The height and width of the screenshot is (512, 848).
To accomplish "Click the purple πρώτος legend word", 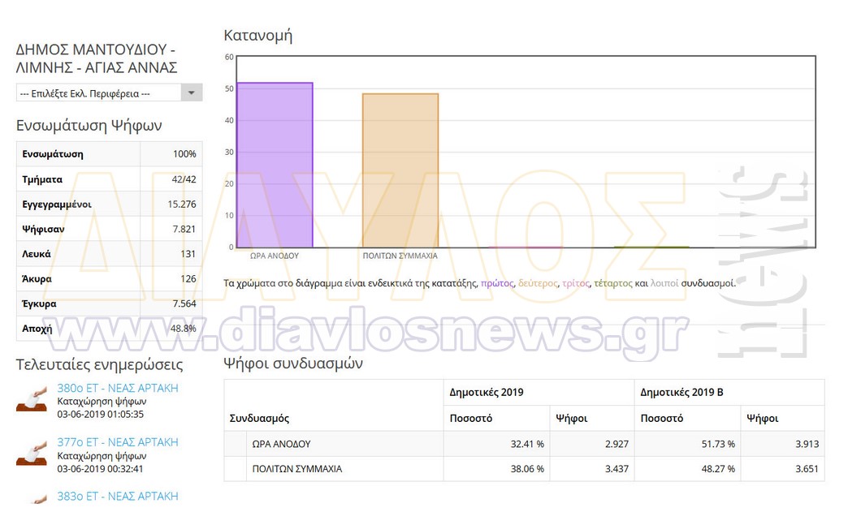I will tap(496, 283).
